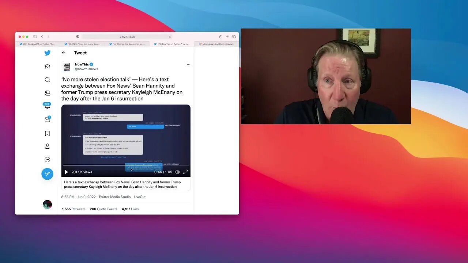View the 1,555 Retweets list

[x=73, y=209]
